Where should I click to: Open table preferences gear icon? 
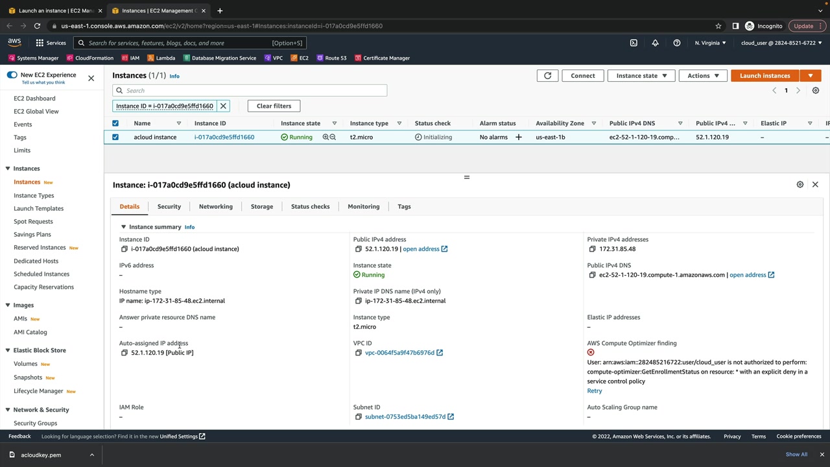tap(816, 91)
